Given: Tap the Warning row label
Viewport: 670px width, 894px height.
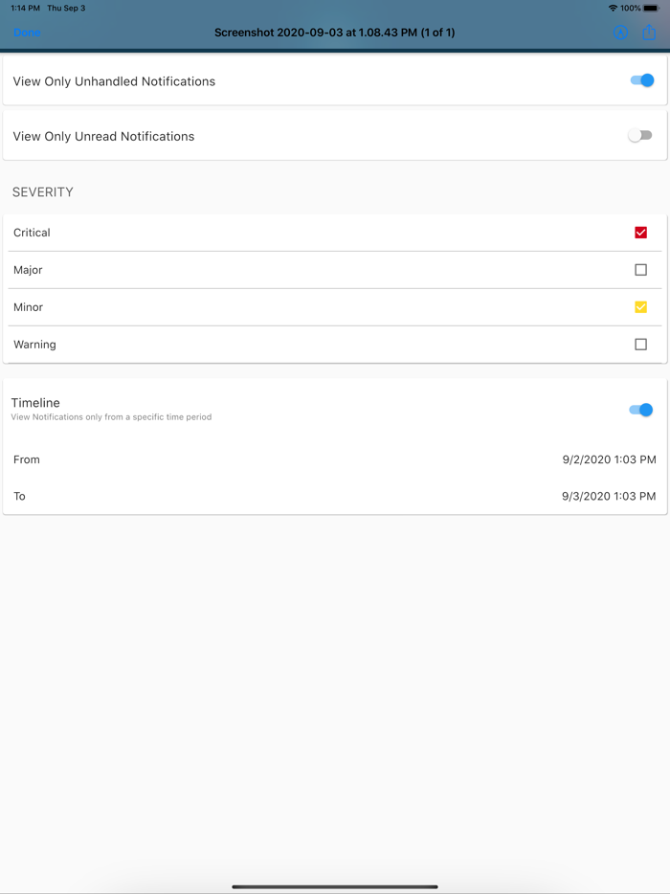Looking at the screenshot, I should pyautogui.click(x=34, y=345).
